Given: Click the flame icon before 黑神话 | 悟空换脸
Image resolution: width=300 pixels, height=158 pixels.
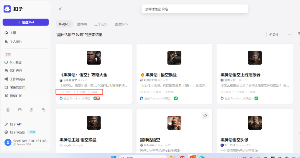Looking at the screenshot, I should point(142,75).
